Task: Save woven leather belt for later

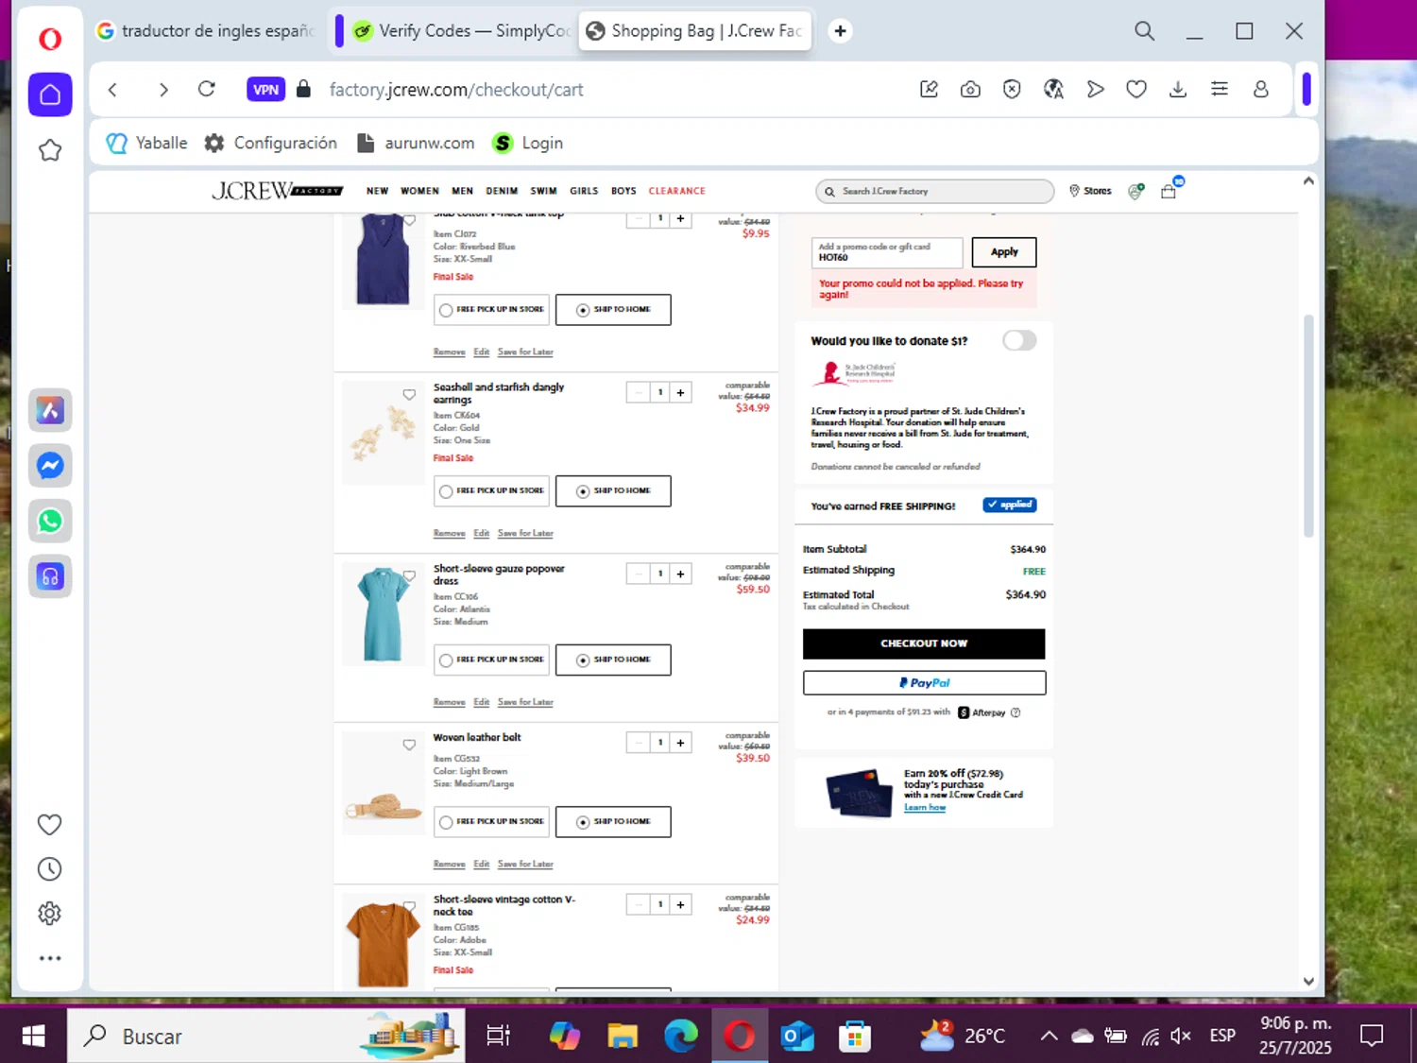Action: 525,865
